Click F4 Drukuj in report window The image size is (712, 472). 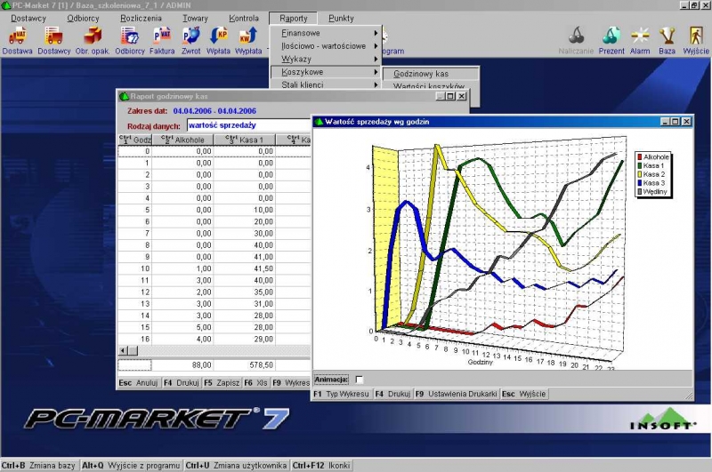(182, 383)
